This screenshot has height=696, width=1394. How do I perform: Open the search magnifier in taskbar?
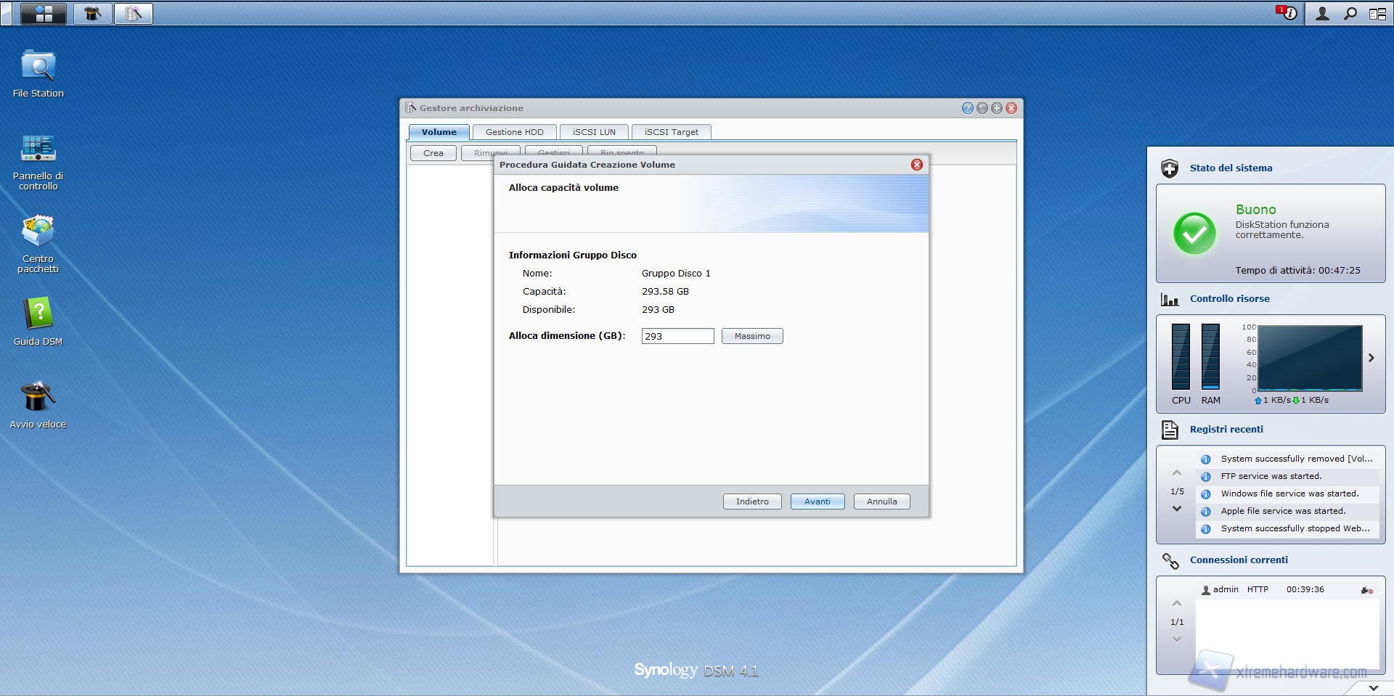coord(1350,14)
